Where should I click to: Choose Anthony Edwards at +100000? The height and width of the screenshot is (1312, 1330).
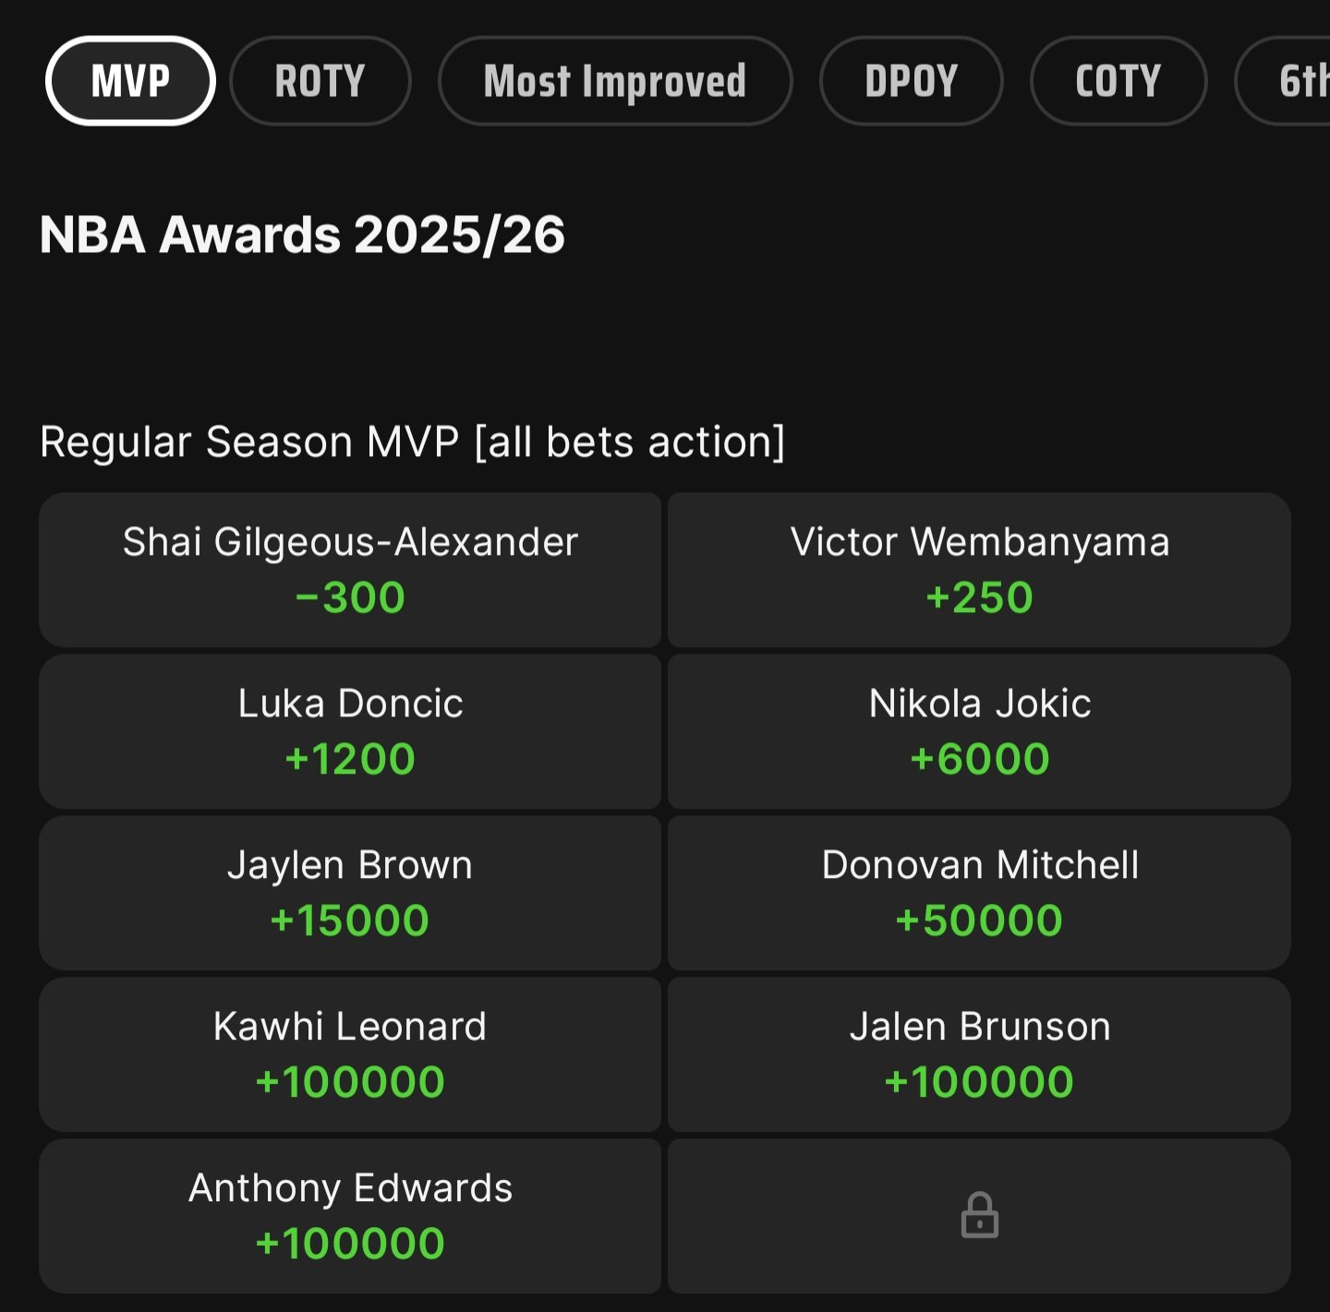click(x=350, y=1215)
